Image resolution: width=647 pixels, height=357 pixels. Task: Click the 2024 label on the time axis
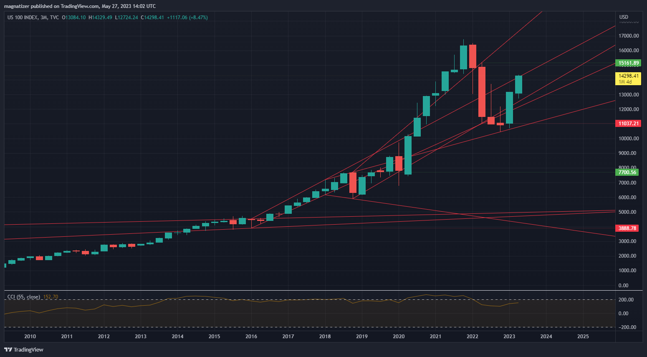(546, 337)
